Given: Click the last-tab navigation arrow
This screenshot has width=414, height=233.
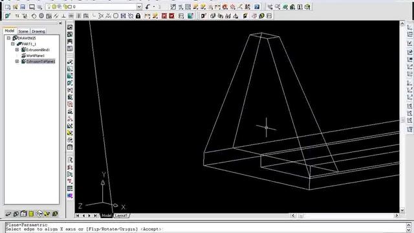Looking at the screenshot, I should (x=95, y=216).
